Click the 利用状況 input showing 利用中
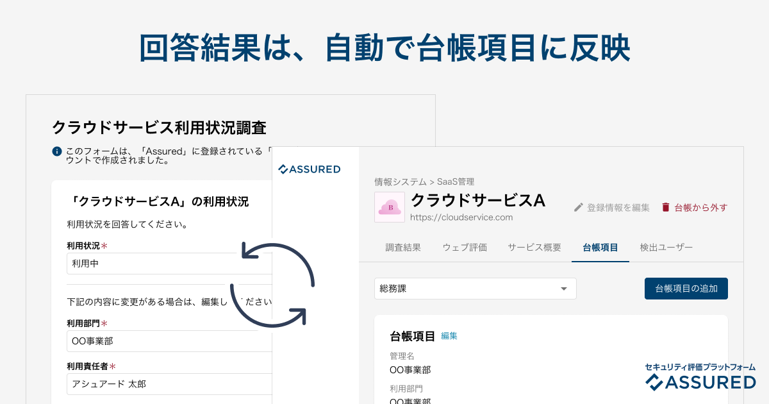 [169, 264]
